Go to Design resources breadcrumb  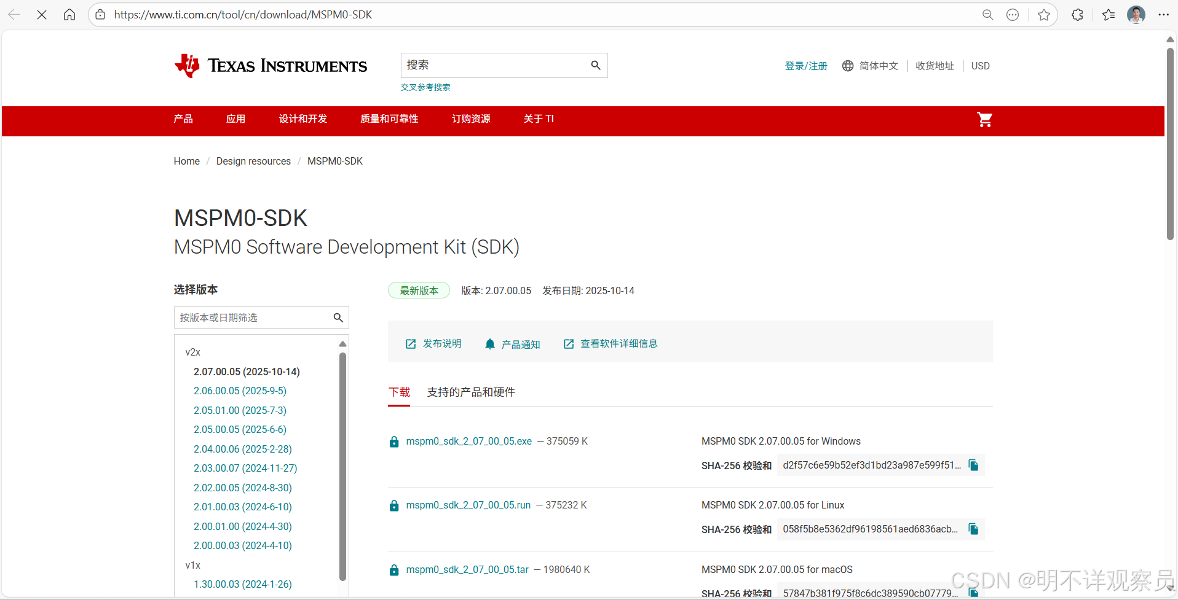tap(253, 161)
